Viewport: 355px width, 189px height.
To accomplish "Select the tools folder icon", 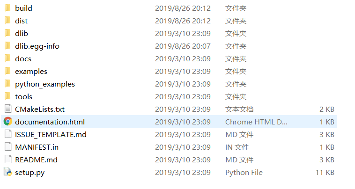I will click(7, 96).
